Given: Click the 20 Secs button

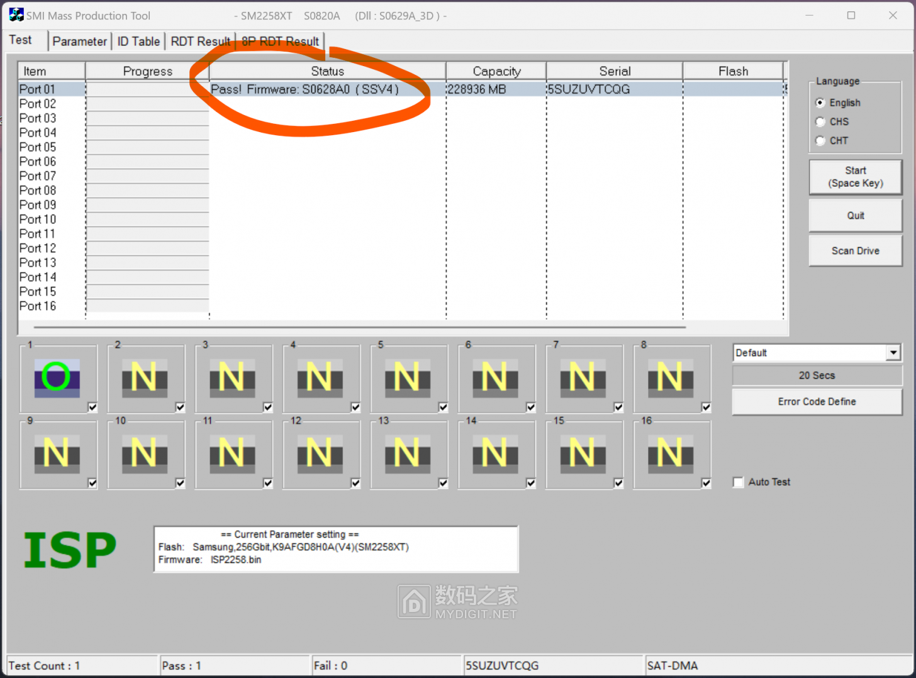Looking at the screenshot, I should pos(817,375).
